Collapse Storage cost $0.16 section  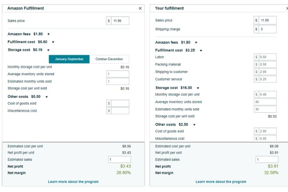pyautogui.click(x=48, y=50)
